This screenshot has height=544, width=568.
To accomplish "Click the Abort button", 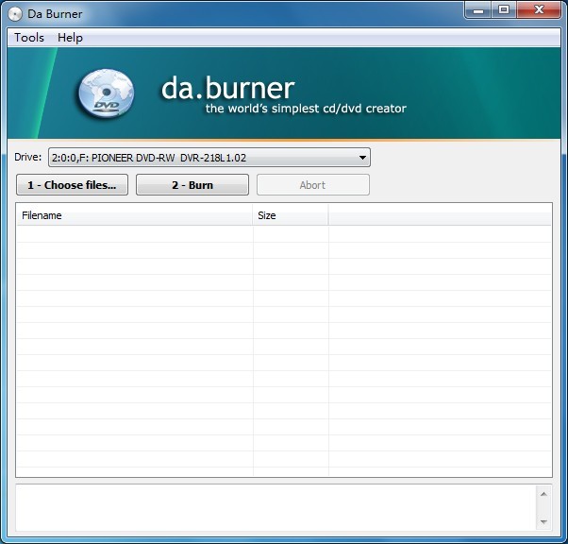I will [312, 185].
